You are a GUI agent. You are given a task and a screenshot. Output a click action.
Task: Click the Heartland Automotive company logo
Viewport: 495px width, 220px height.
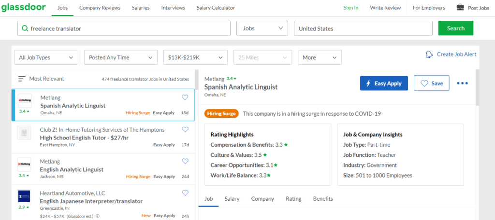click(x=24, y=196)
